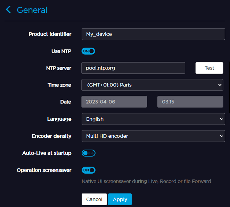Disable the Use NTP switch
The width and height of the screenshot is (230, 207).
tap(88, 51)
